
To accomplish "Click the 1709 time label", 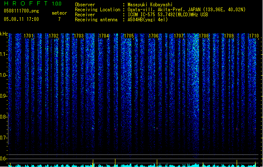I will click(x=229, y=36).
